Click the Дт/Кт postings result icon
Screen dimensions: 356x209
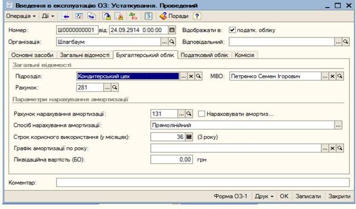(133, 16)
